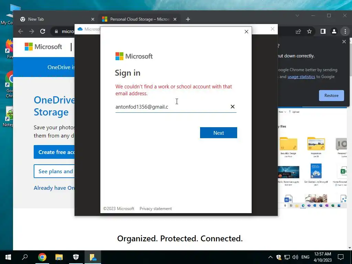Image resolution: width=352 pixels, height=264 pixels.
Task: Open the Windows Start menu
Action: click(8, 257)
